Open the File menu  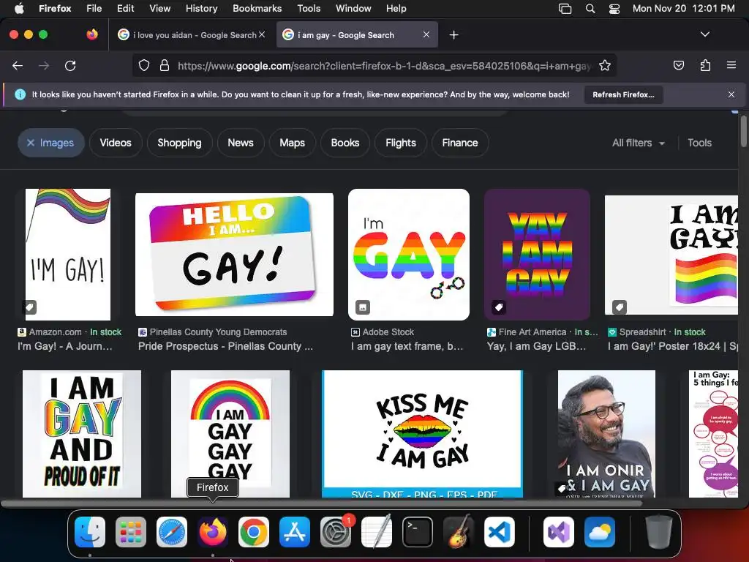pos(94,8)
